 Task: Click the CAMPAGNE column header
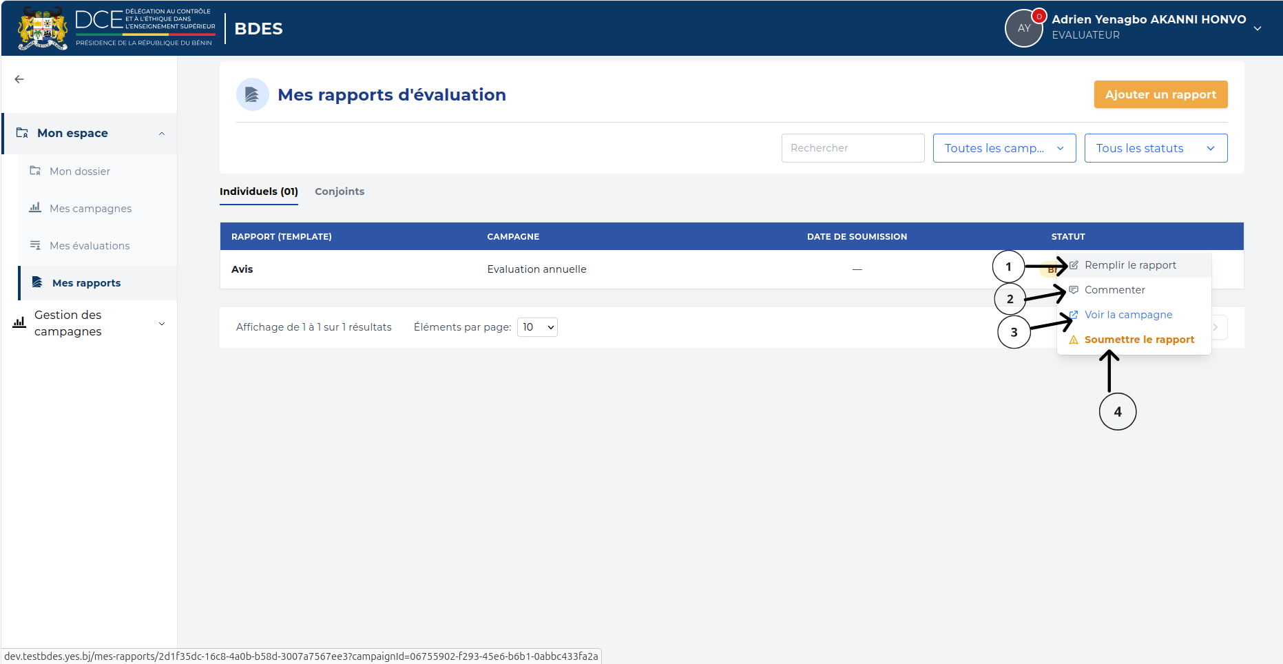[513, 236]
